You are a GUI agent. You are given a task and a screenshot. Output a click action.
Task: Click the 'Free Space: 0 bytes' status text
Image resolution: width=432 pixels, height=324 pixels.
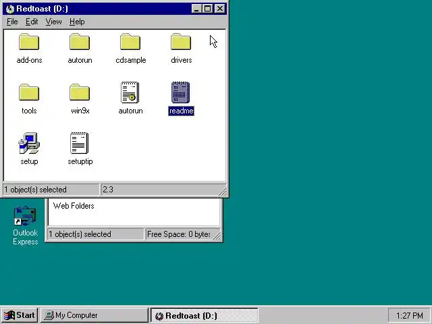178,234
